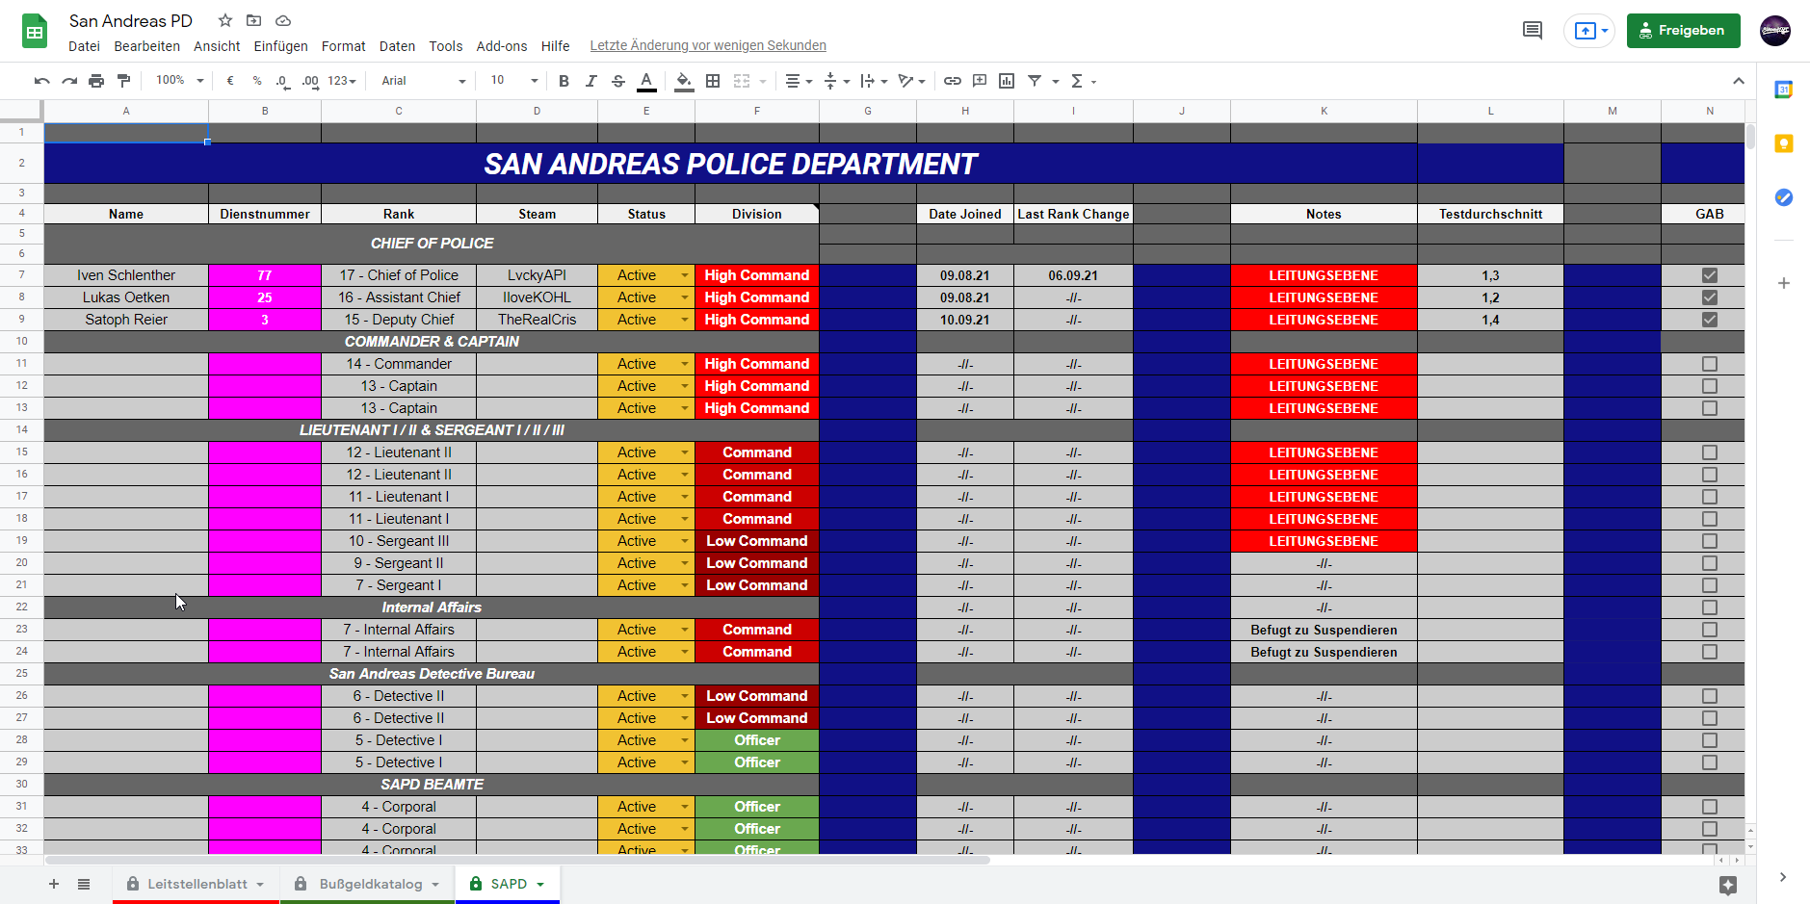The width and height of the screenshot is (1810, 904).
Task: Check the GAB checkbox in Commander row
Action: (x=1709, y=364)
